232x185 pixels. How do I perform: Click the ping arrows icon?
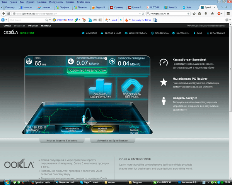click(29, 61)
